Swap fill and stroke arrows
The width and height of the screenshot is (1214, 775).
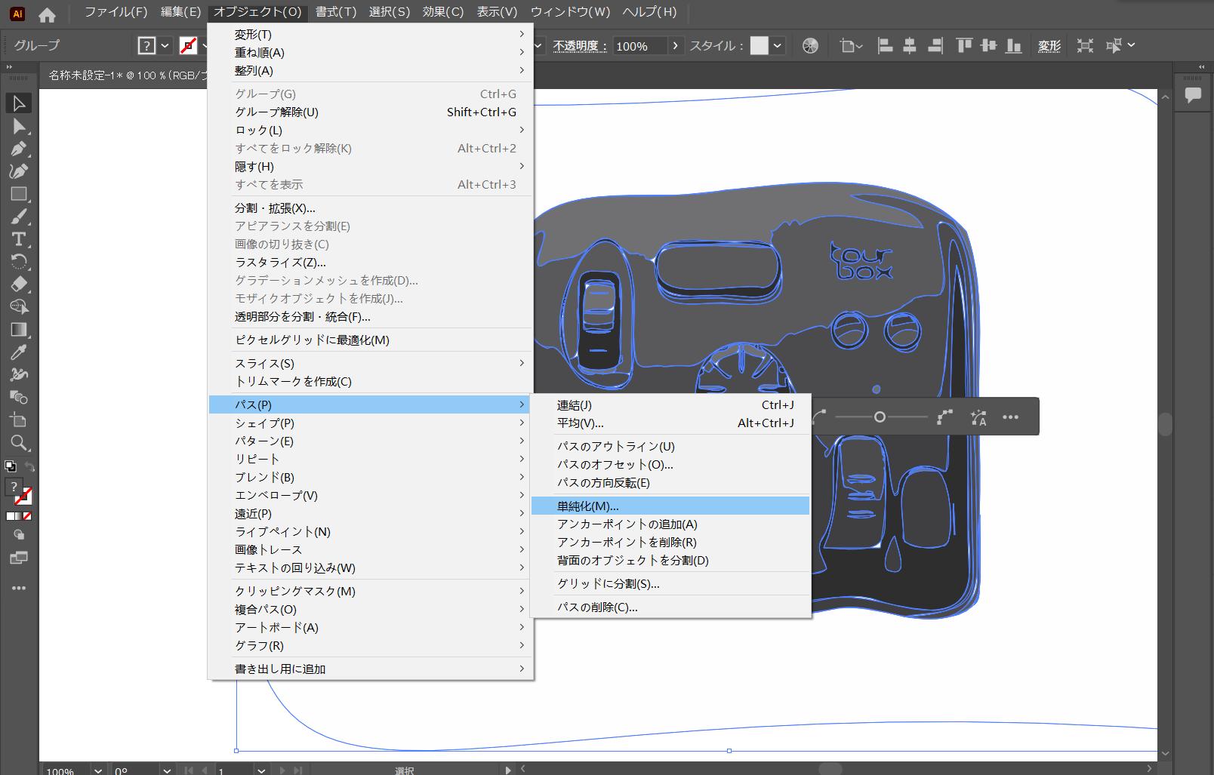[x=29, y=466]
